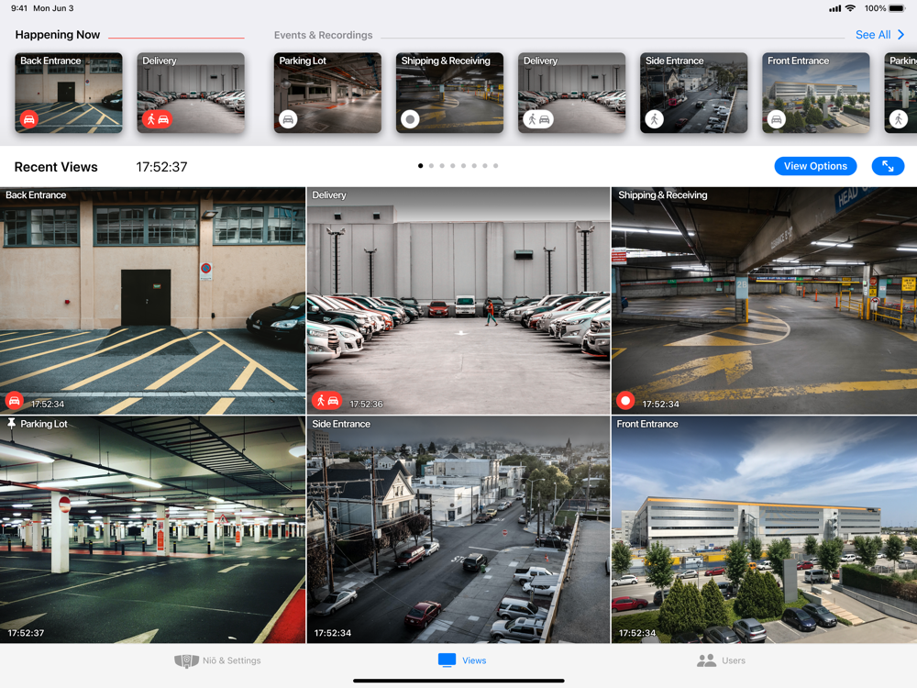Image resolution: width=917 pixels, height=688 pixels.
Task: Check the battery status indicator
Action: coord(897,8)
